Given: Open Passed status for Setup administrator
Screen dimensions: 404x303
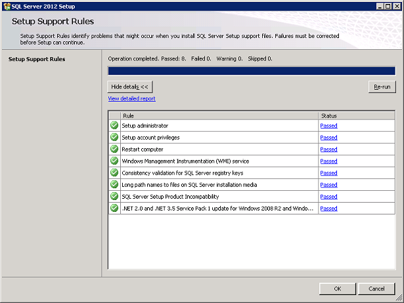Looking at the screenshot, I should pos(328,126).
